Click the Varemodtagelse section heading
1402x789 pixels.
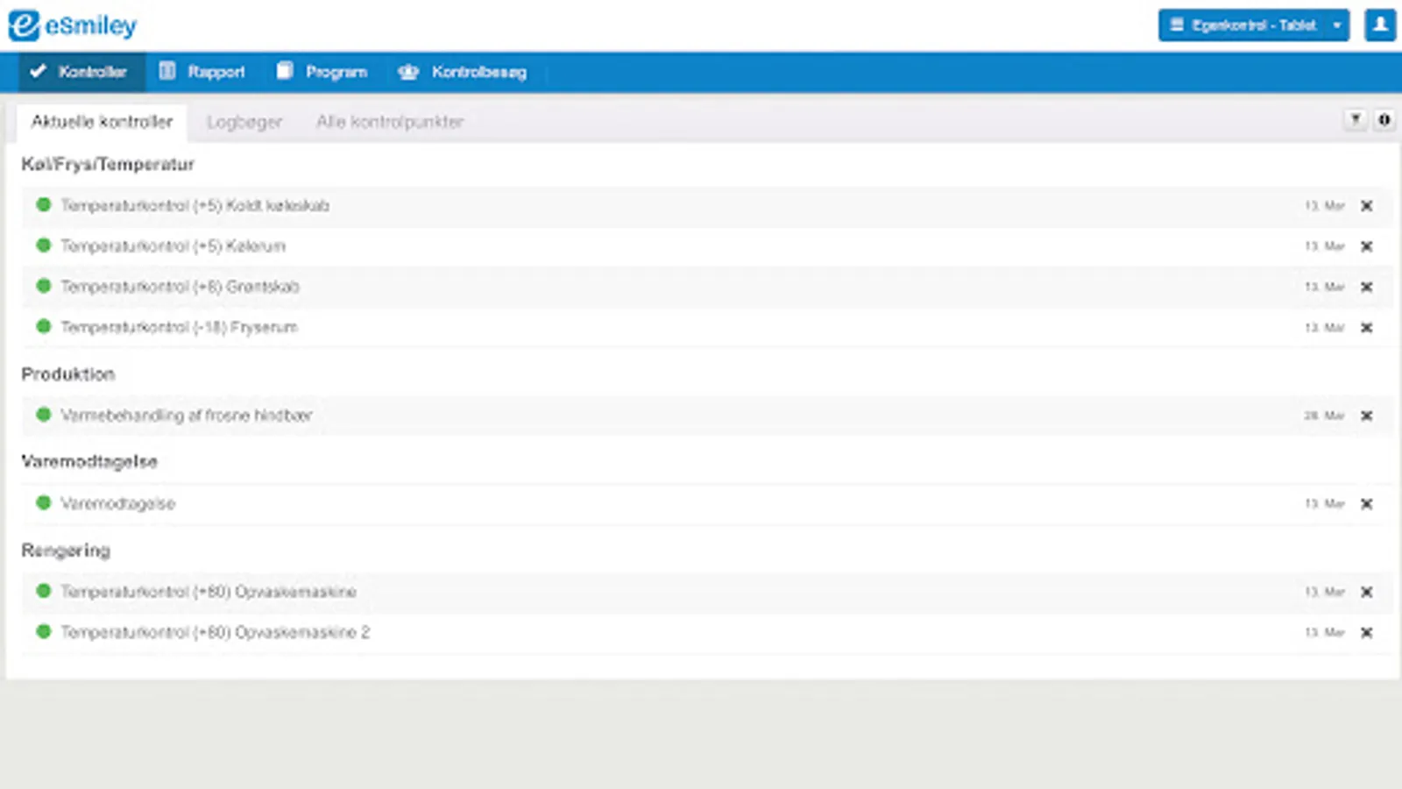pos(89,461)
